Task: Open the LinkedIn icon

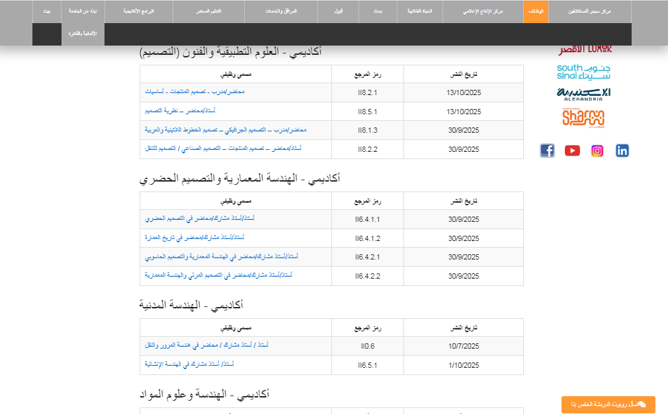Action: click(x=622, y=151)
